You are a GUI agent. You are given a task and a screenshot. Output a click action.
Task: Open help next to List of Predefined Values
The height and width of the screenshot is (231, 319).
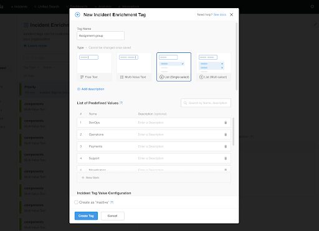[x=121, y=103]
